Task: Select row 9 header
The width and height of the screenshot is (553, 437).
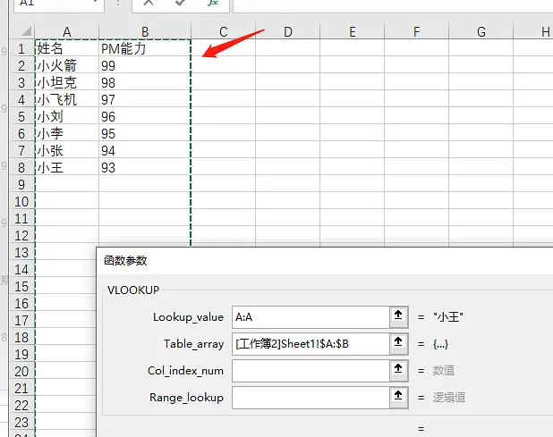Action: (21, 184)
